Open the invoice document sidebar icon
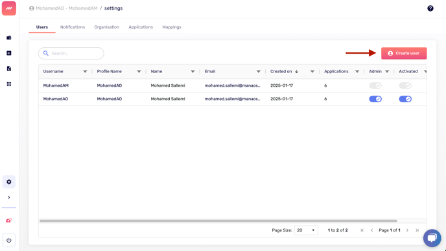Image resolution: width=446 pixels, height=251 pixels. click(9, 69)
